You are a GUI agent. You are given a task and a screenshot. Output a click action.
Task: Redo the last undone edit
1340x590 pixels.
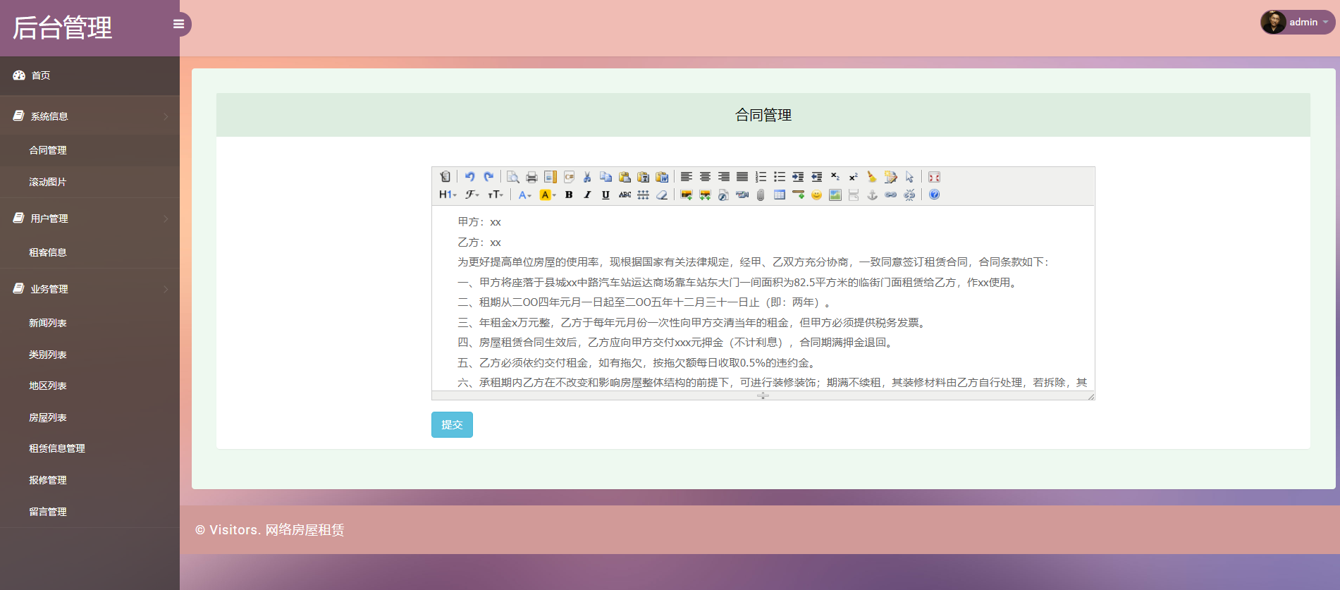488,177
